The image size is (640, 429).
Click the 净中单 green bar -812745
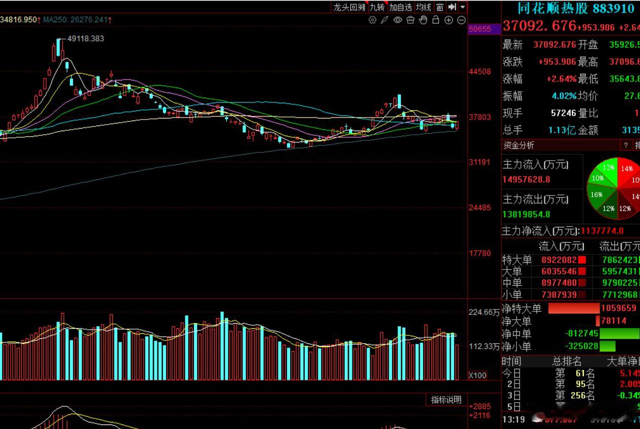coord(619,334)
